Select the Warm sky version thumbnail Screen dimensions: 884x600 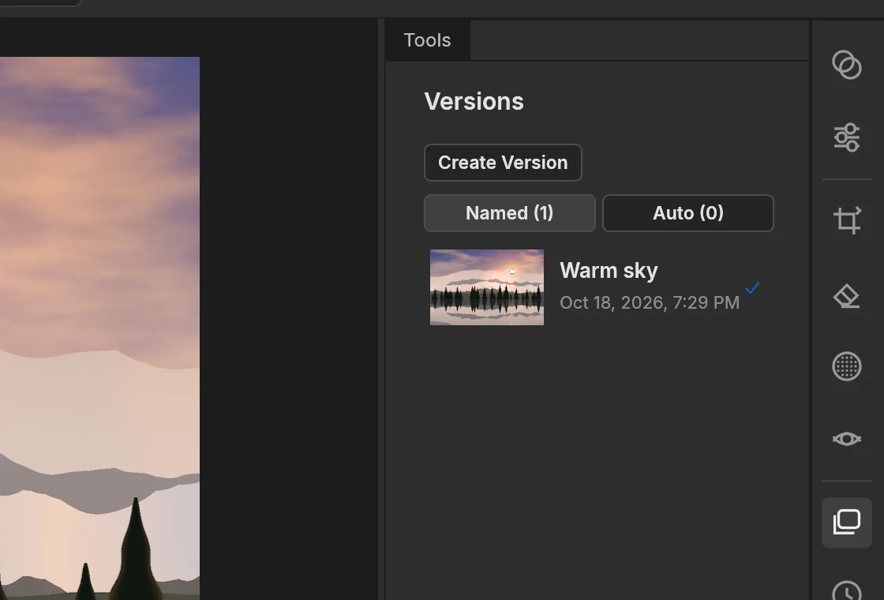coord(487,287)
